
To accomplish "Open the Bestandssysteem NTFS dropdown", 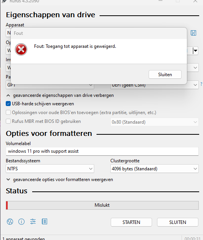I will 50,169.
